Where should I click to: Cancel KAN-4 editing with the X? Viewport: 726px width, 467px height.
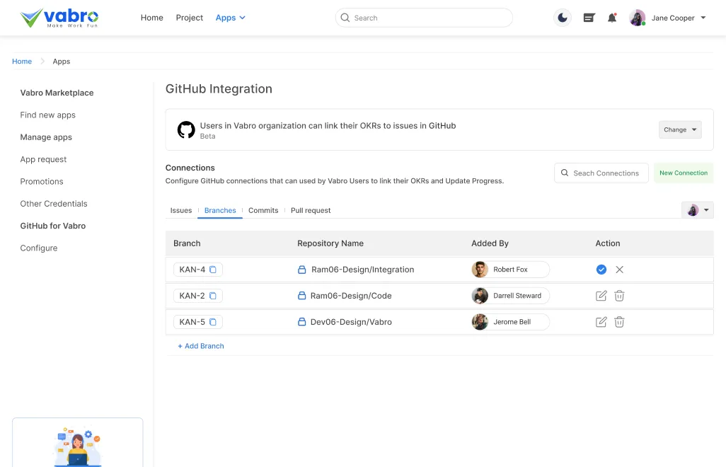(620, 269)
